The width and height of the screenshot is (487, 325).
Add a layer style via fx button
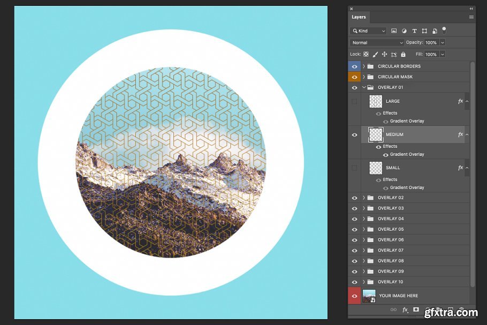(x=405, y=309)
